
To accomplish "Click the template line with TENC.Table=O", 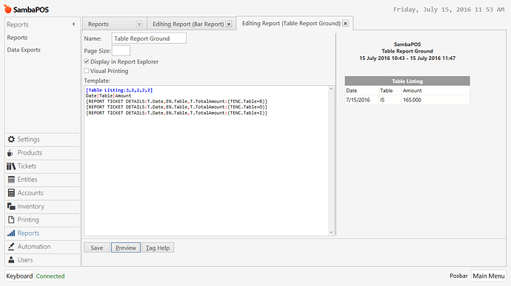I will tap(177, 106).
